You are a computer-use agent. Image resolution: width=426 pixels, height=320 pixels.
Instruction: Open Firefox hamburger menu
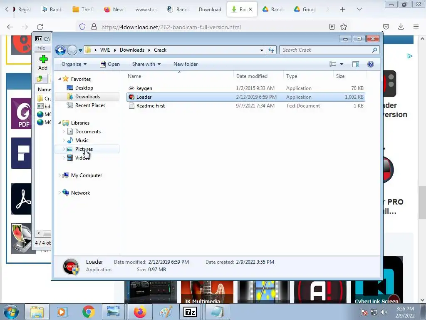(416, 27)
